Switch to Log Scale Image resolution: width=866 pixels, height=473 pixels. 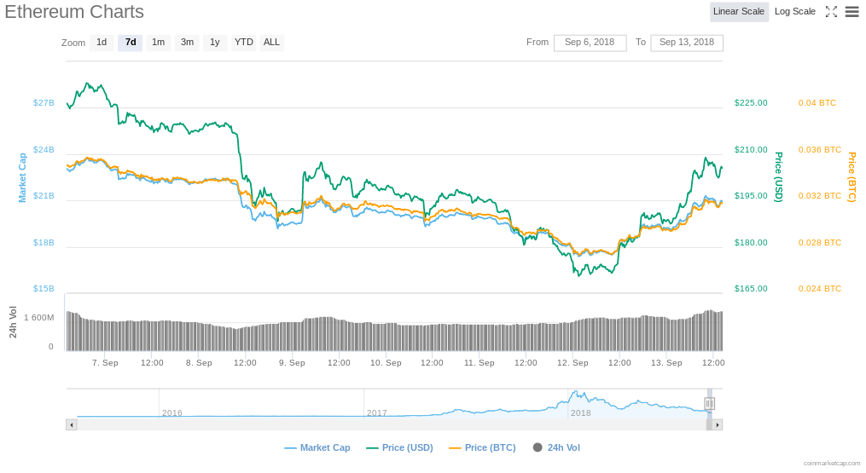pyautogui.click(x=794, y=12)
